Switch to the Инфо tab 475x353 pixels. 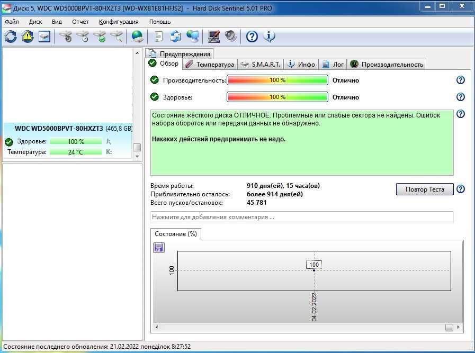click(x=301, y=65)
